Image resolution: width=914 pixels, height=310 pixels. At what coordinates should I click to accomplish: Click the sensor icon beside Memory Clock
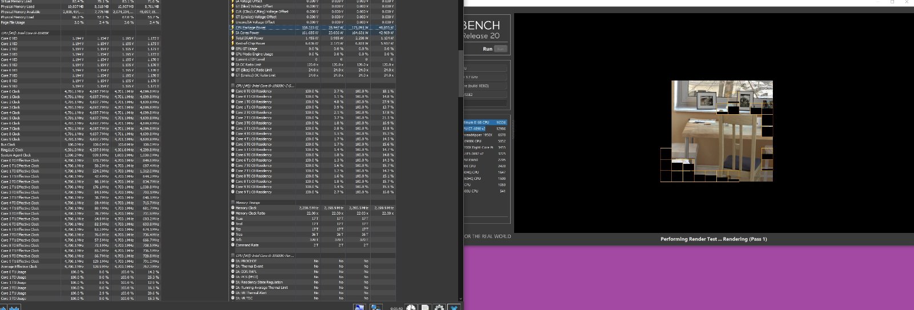coord(233,208)
